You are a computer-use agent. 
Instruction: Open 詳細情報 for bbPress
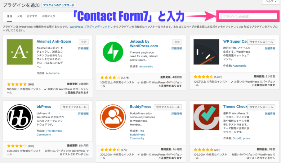(x=83, y=114)
